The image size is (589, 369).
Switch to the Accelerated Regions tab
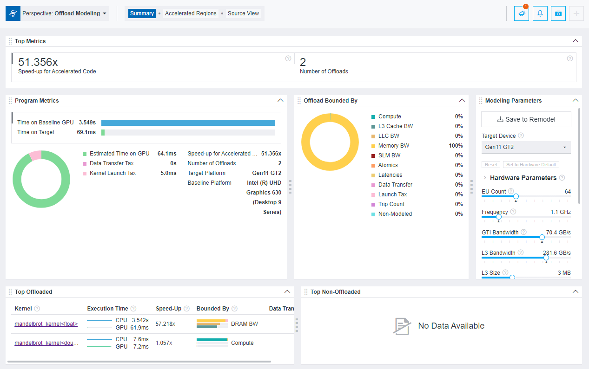tap(190, 13)
